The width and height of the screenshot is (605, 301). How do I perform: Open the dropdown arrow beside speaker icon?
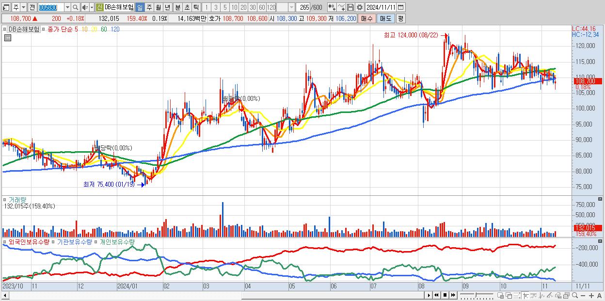(92, 7)
